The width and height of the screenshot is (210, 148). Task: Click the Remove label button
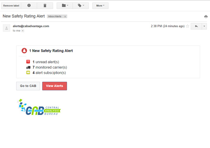click(11, 6)
